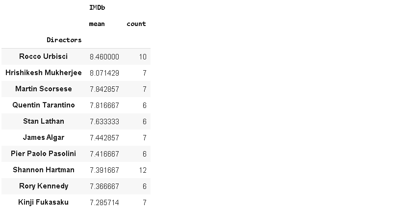Click the Quentin Tarantino row label
The width and height of the screenshot is (406, 212).
click(44, 105)
